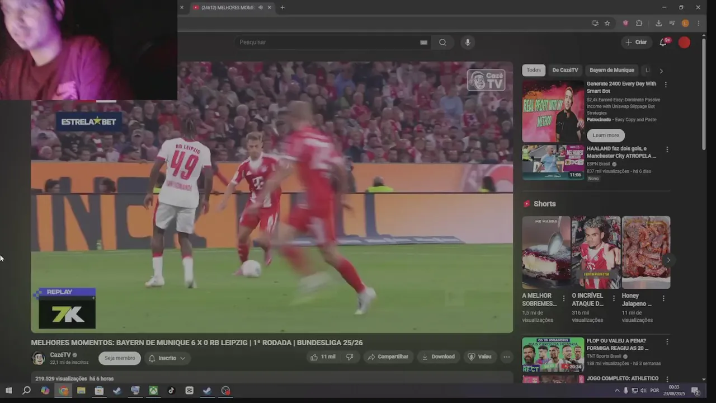Click the install/cast icon in address bar
Viewport: 716px width, 403px height.
[x=595, y=23]
